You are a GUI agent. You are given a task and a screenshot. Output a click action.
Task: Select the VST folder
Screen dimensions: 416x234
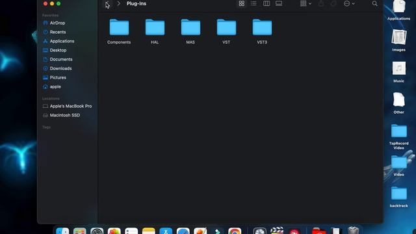226,31
